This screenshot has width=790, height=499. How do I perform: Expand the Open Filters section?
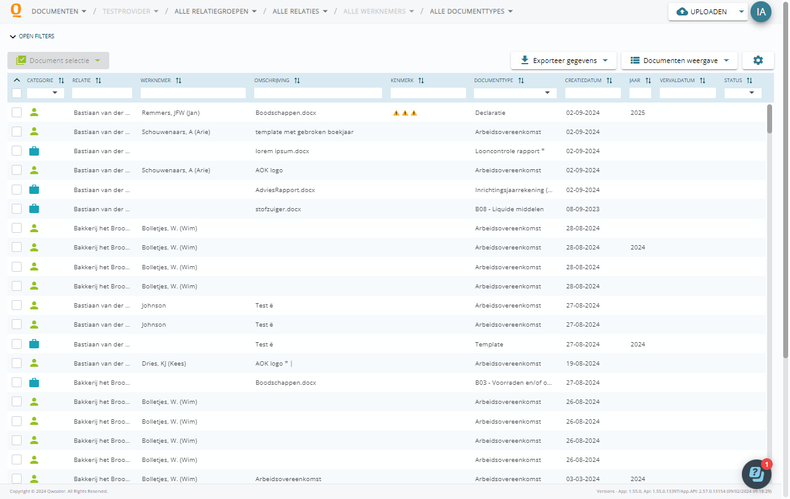click(x=32, y=36)
